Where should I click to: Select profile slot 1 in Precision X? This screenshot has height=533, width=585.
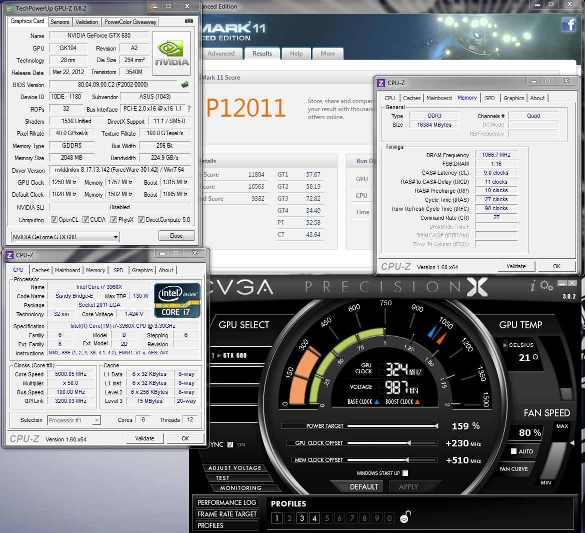pyautogui.click(x=277, y=518)
